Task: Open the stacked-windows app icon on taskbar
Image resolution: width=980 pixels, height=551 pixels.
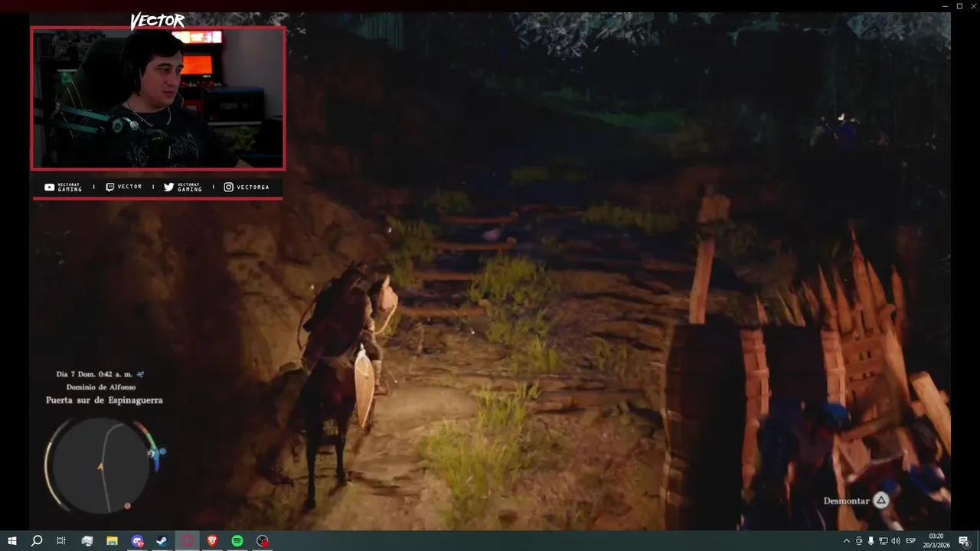Action: [87, 541]
